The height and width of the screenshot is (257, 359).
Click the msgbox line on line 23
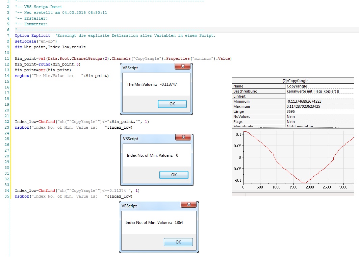point(74,127)
